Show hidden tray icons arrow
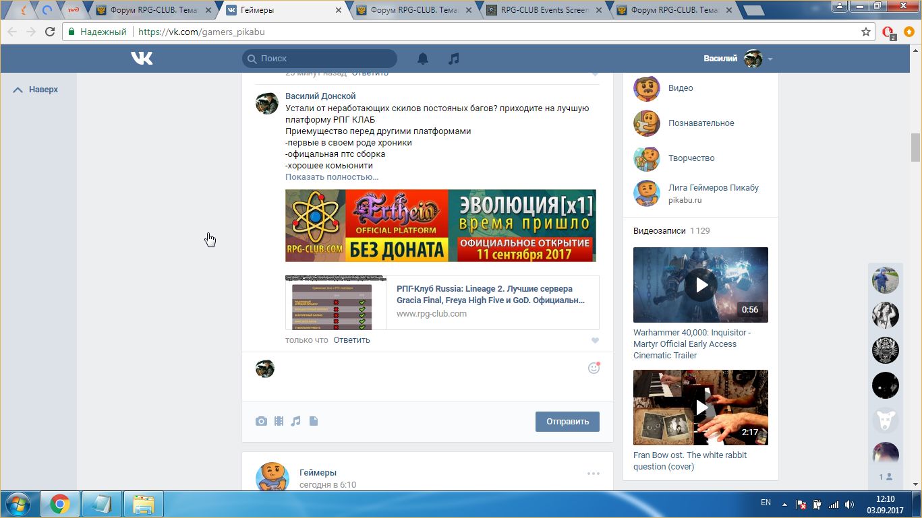The image size is (922, 518). (x=784, y=504)
